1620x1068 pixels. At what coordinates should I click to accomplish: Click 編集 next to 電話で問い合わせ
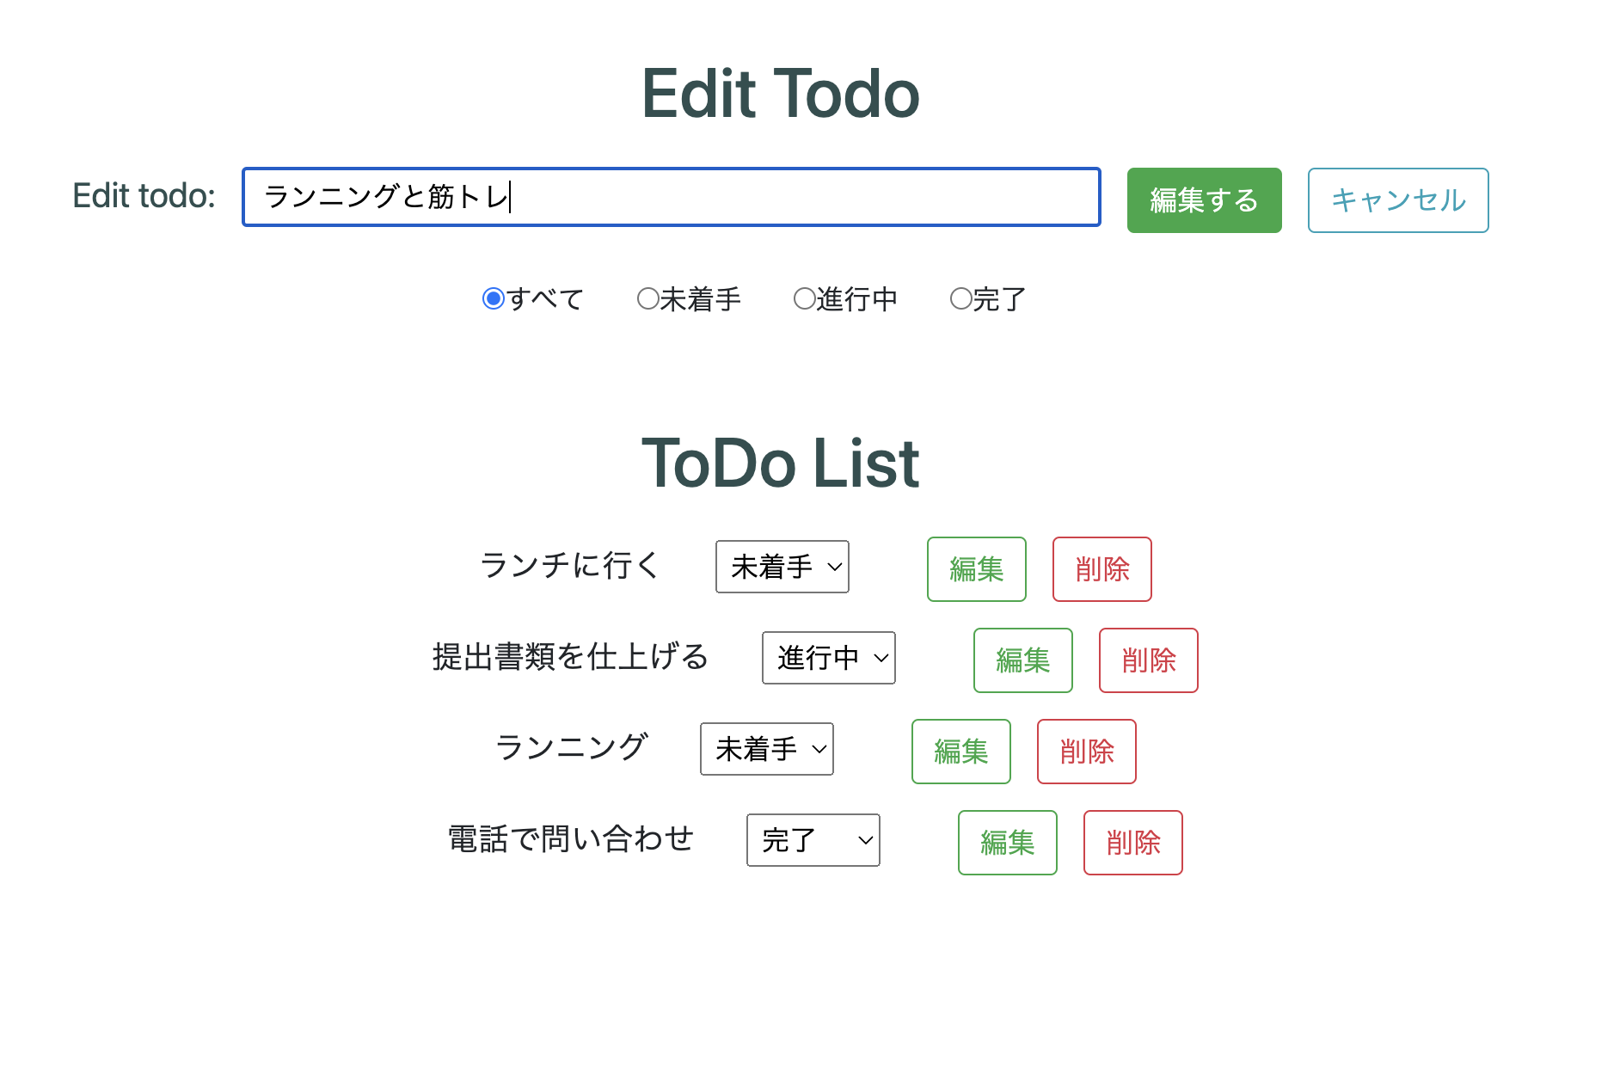[1007, 843]
